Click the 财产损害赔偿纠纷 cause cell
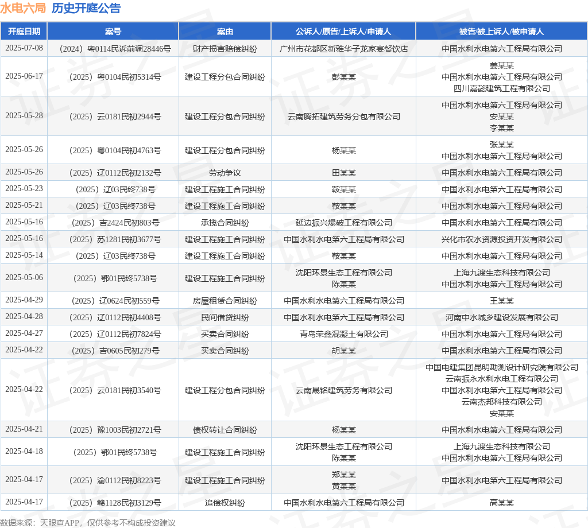This screenshot has height=528, width=588. pyautogui.click(x=225, y=49)
